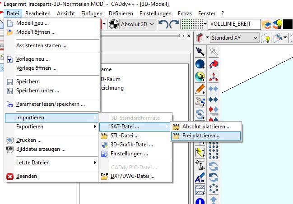293x204 pixels.
Task: Choose Modell neu from Datei menu
Action: point(51,23)
